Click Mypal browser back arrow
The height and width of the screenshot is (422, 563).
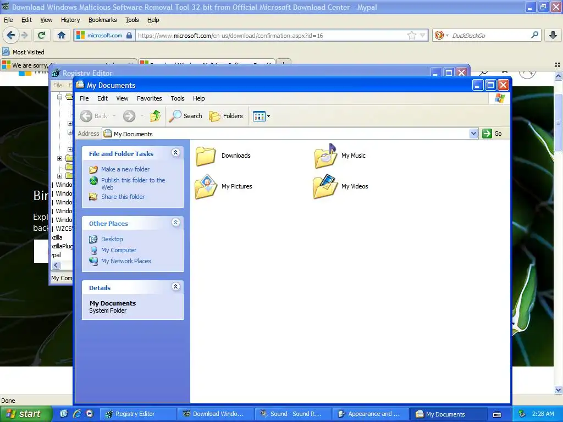[11, 35]
